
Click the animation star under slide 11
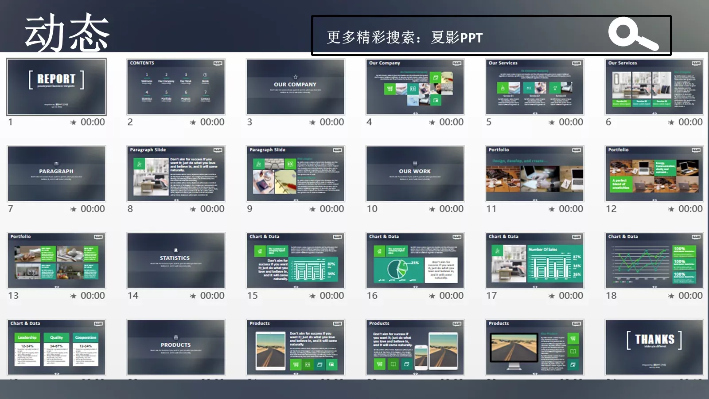pyautogui.click(x=552, y=209)
